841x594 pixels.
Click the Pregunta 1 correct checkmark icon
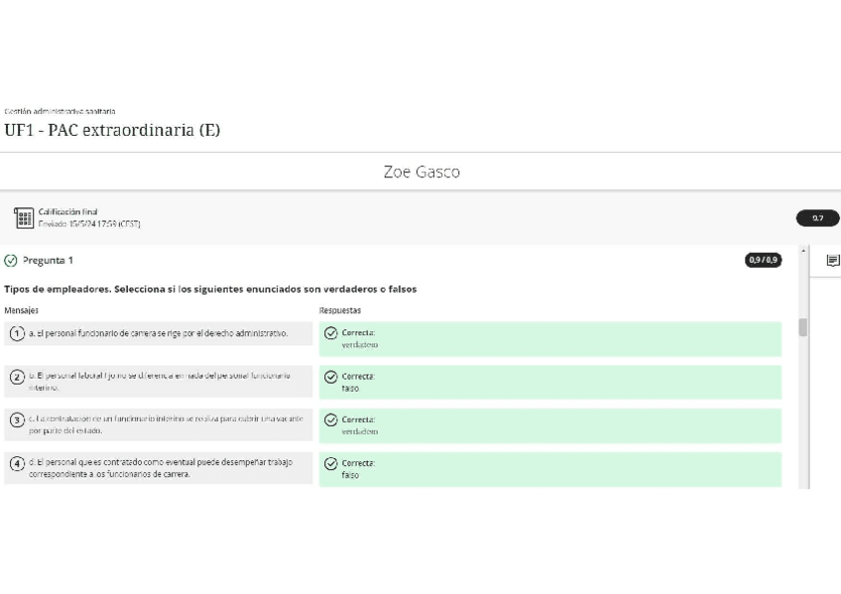(11, 261)
